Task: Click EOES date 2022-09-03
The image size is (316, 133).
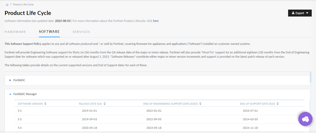Action: click(154, 119)
